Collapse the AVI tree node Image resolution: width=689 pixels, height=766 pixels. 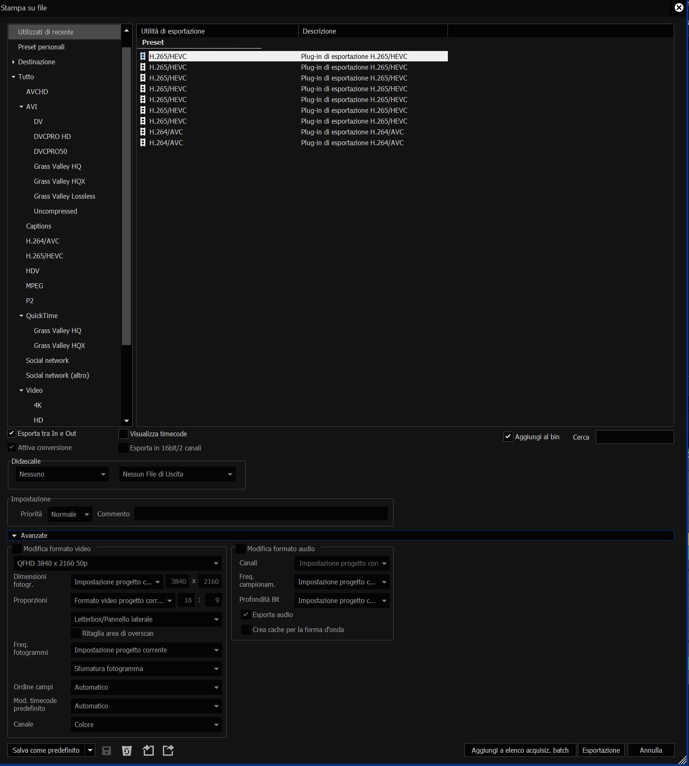(21, 107)
